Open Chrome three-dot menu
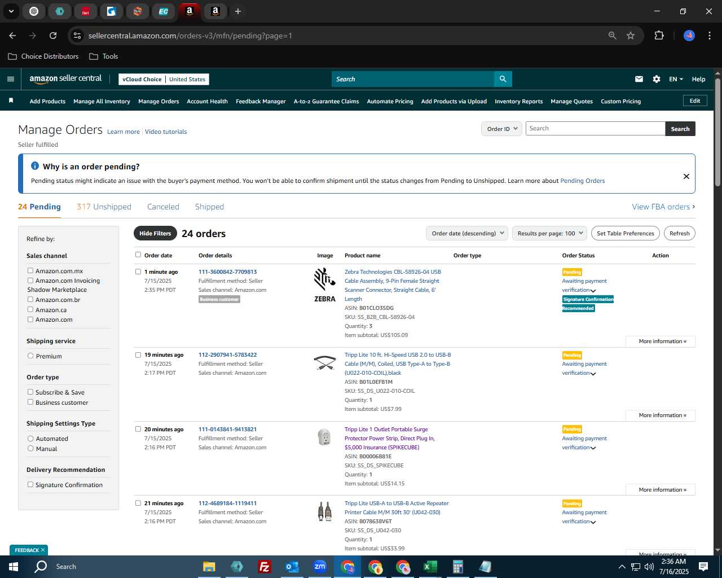 (708, 36)
